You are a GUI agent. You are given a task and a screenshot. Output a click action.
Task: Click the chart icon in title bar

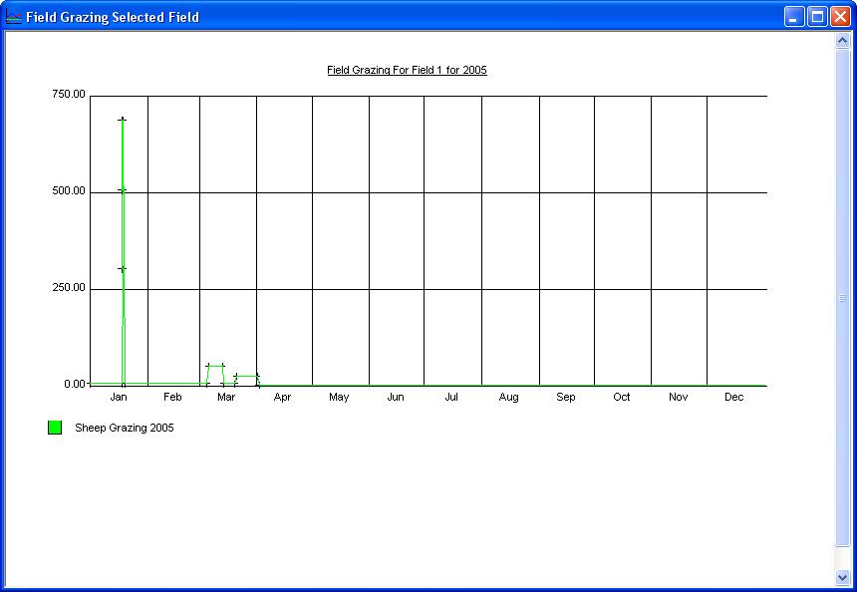tap(13, 17)
